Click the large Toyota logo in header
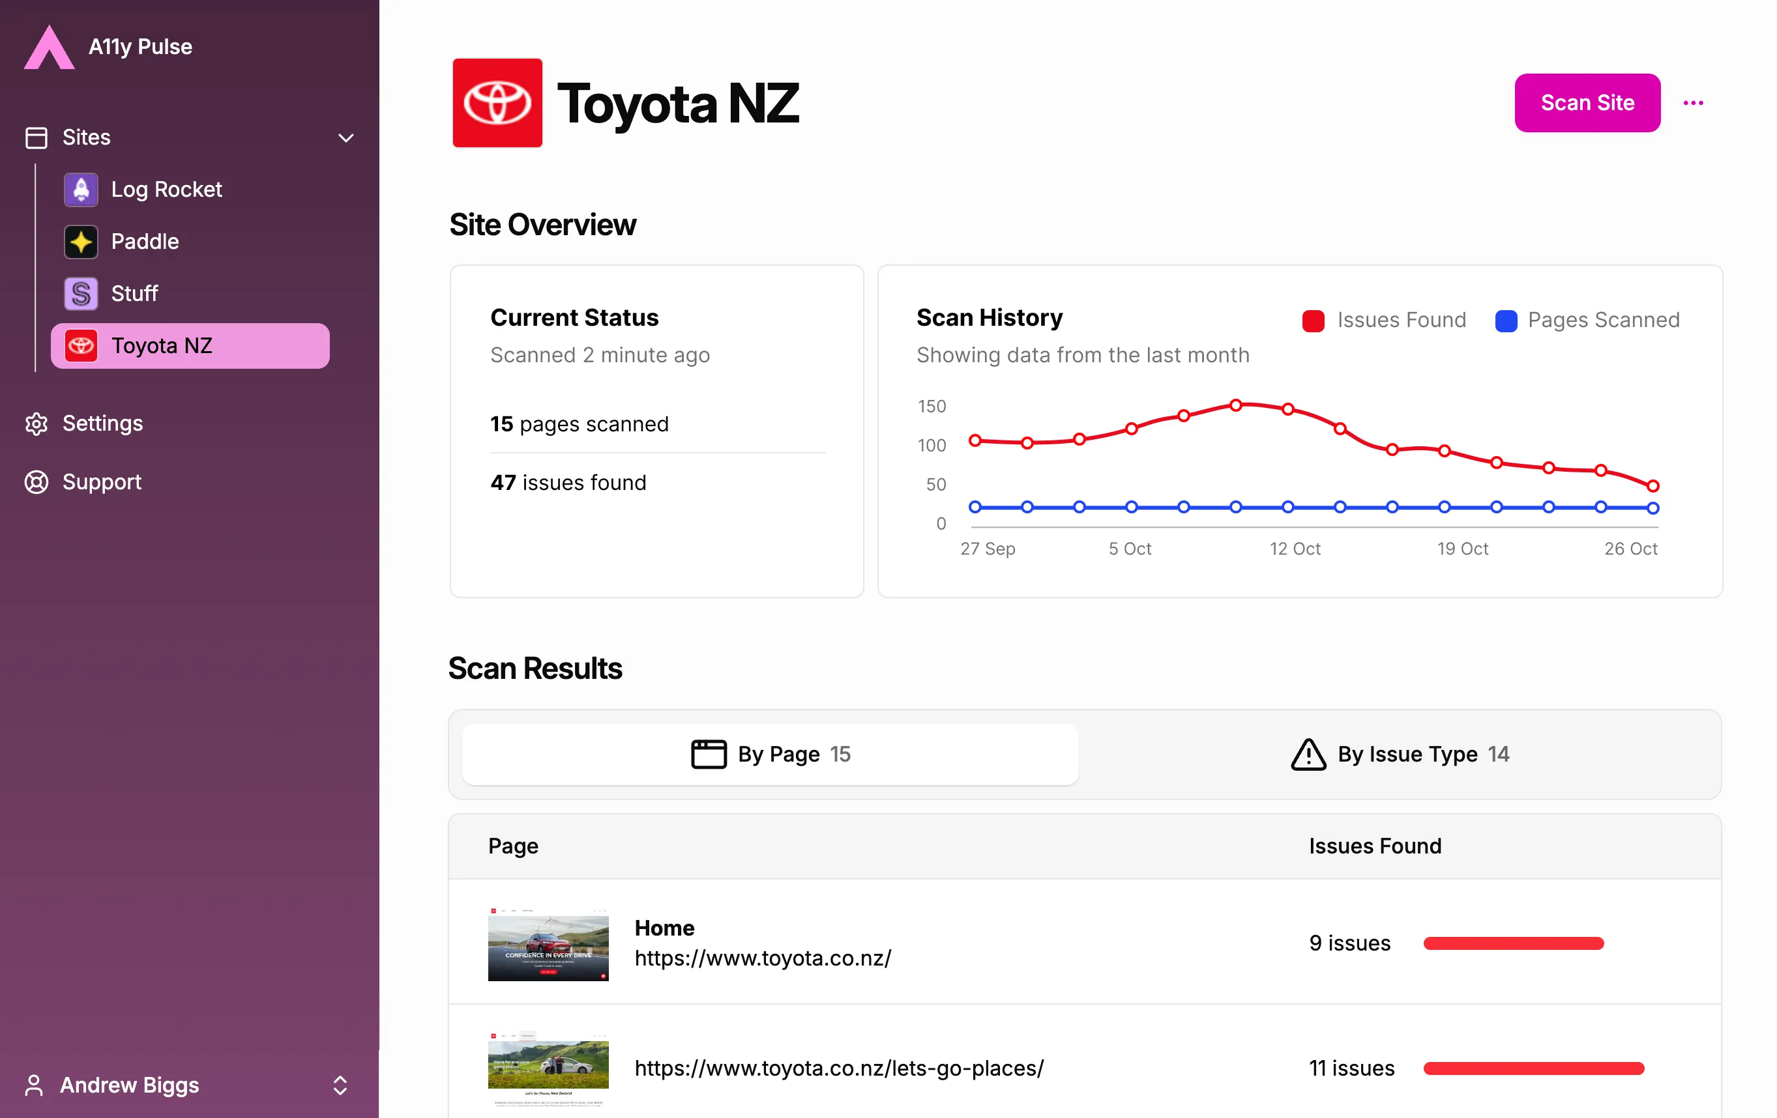The width and height of the screenshot is (1777, 1118). click(x=497, y=102)
